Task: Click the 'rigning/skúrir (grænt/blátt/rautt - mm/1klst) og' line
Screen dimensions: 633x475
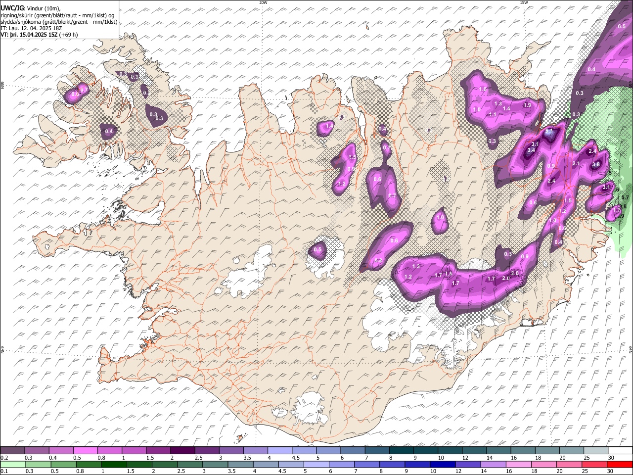Action: coord(58,16)
